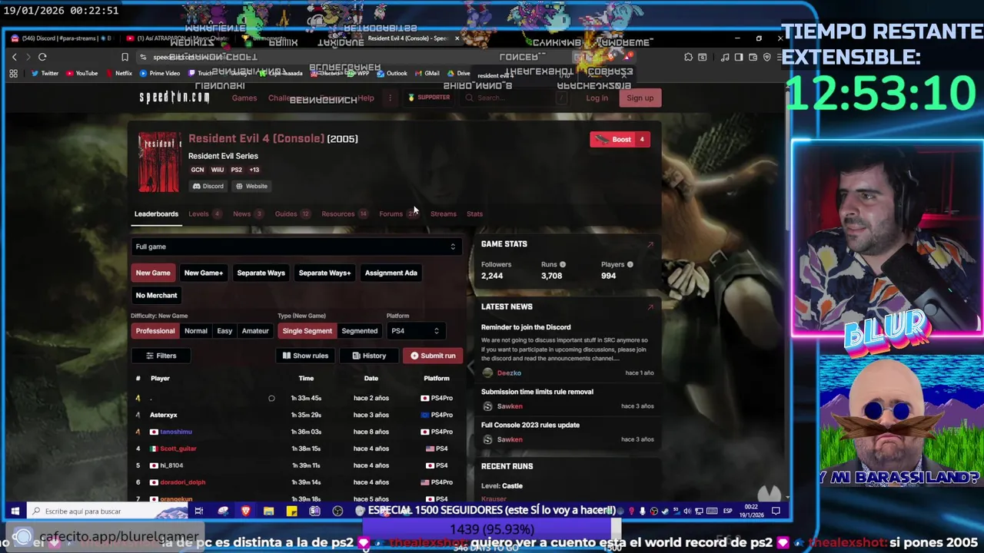The image size is (984, 553).
Task: Open OBS Studio from the taskbar
Action: click(337, 511)
